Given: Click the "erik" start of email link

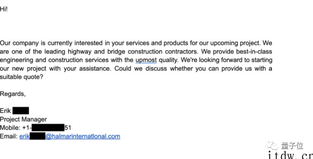Looking at the screenshot, I should (x=24, y=136).
